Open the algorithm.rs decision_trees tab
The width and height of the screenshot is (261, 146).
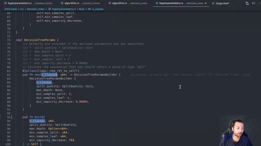click(x=128, y=3)
